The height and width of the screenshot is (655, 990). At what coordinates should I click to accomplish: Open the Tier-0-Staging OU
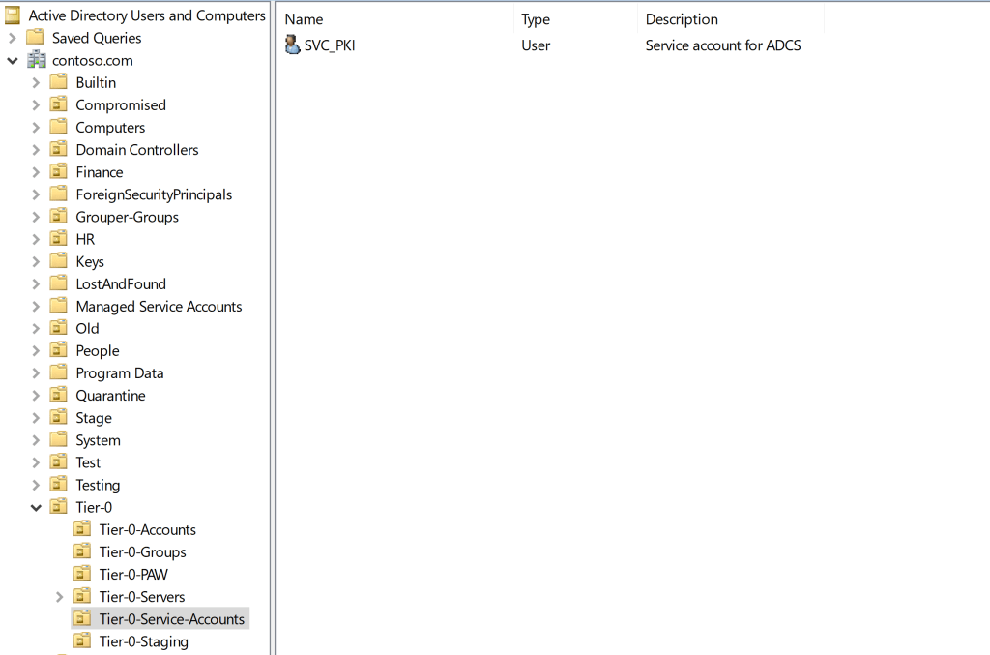[x=143, y=641]
